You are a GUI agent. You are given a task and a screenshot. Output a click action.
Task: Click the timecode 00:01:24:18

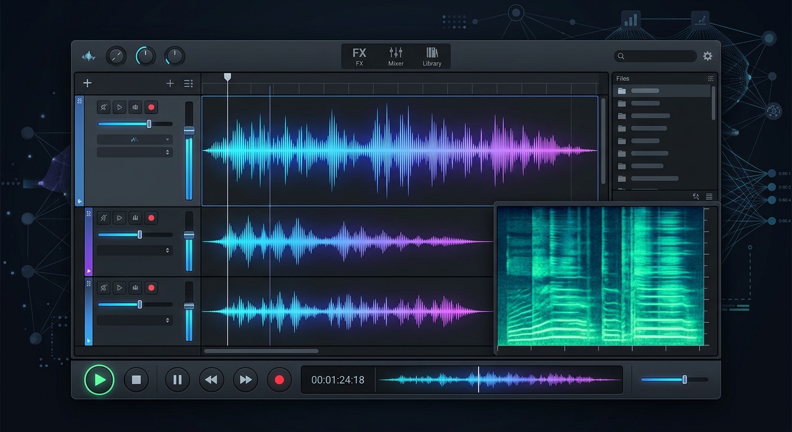[x=337, y=380]
